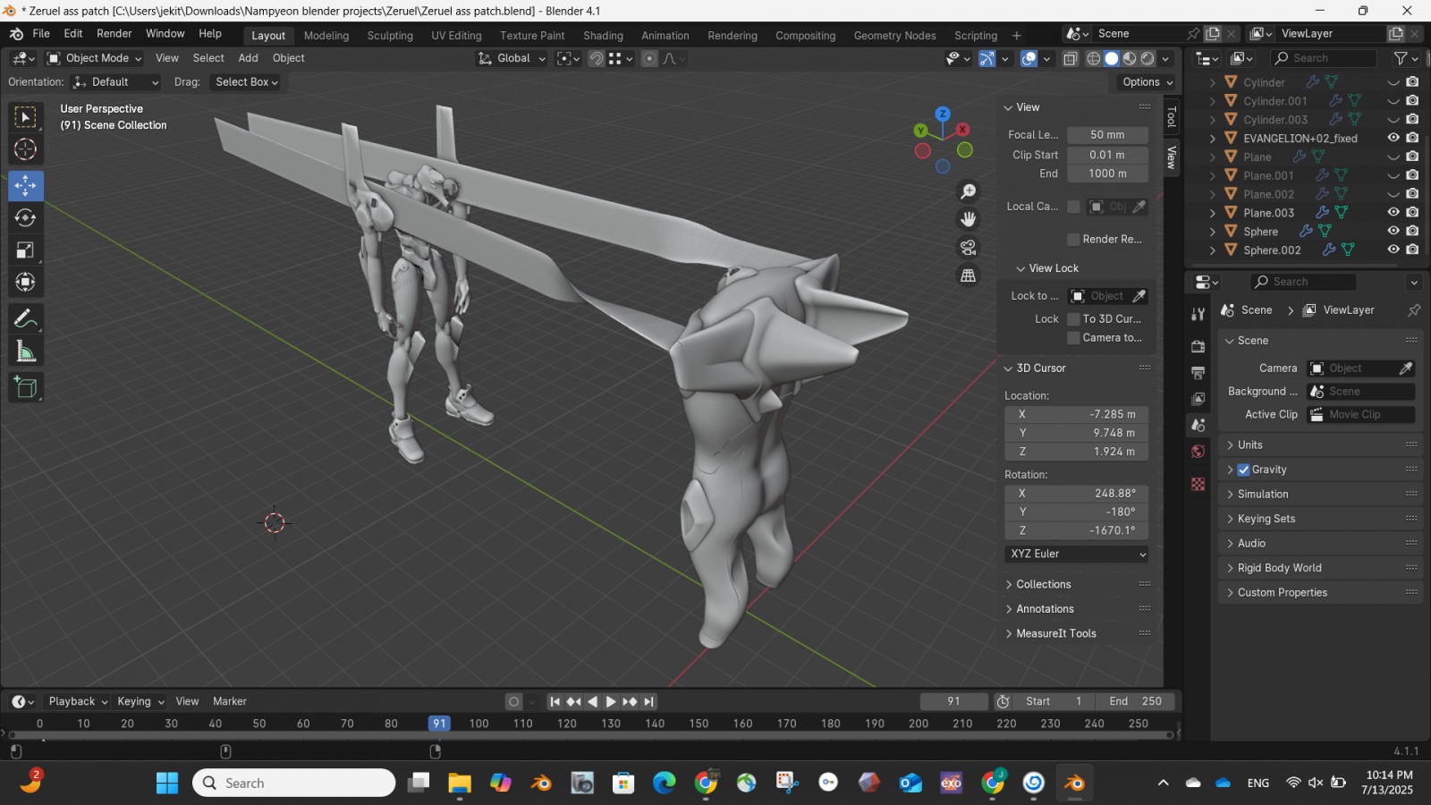Click the Focal Length 50 mm field
This screenshot has height=805, width=1431.
(x=1107, y=135)
